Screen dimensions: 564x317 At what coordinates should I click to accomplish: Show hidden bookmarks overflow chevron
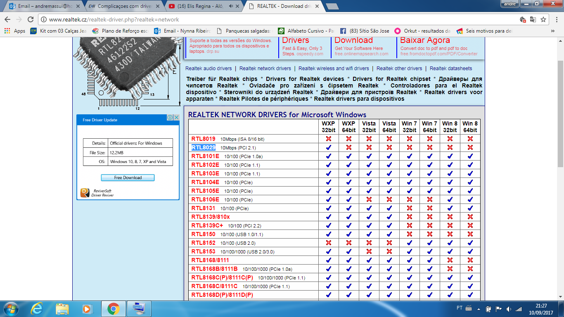[x=553, y=31]
